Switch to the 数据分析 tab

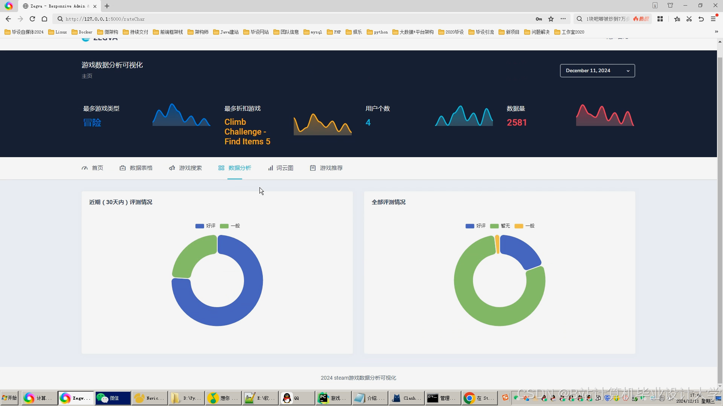pos(234,168)
